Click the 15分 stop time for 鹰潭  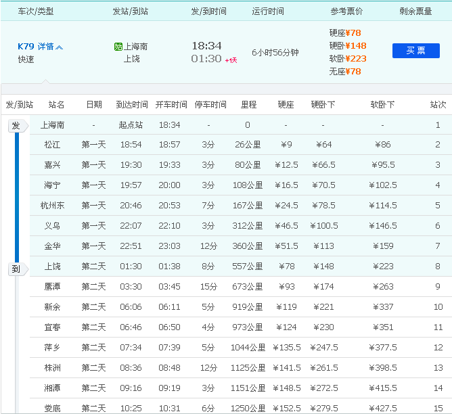208,286
